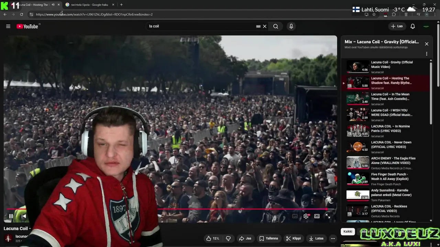View site information icon in address bar
Image resolution: width=440 pixels, height=247 pixels.
point(31,14)
